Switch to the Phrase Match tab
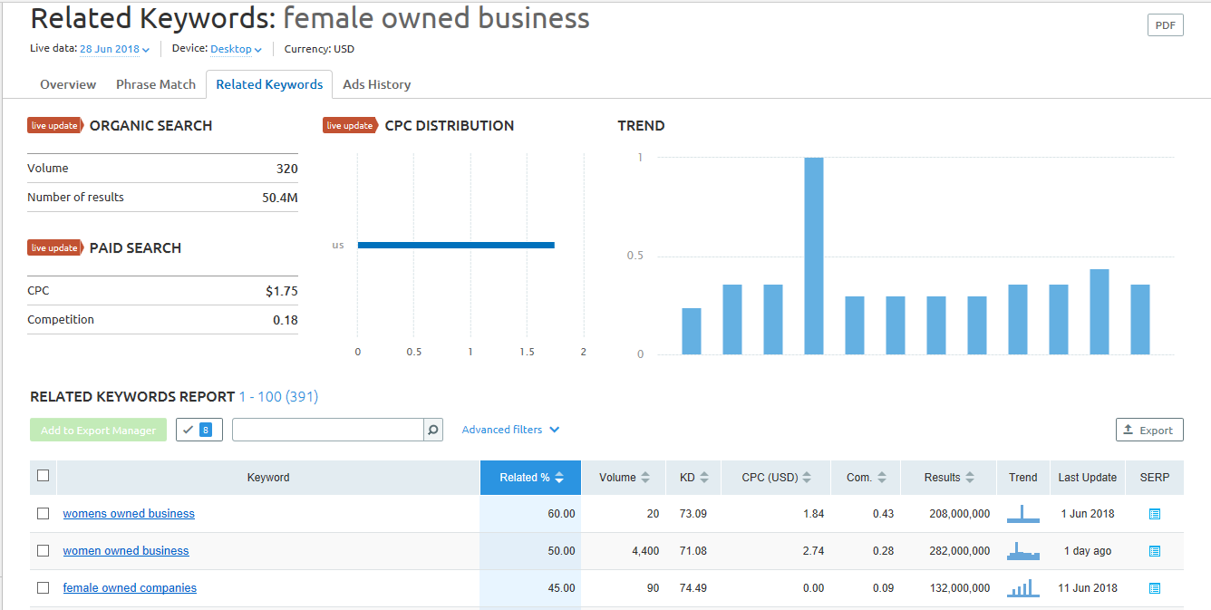1211x610 pixels. point(156,84)
